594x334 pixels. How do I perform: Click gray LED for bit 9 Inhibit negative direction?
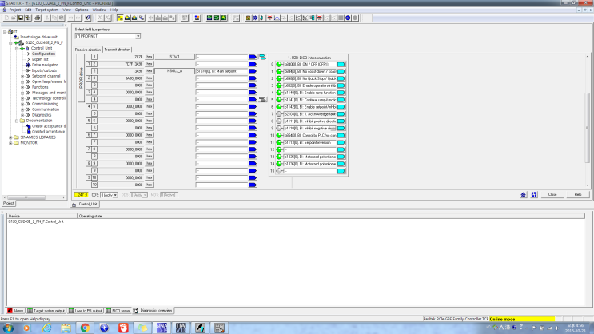click(279, 129)
